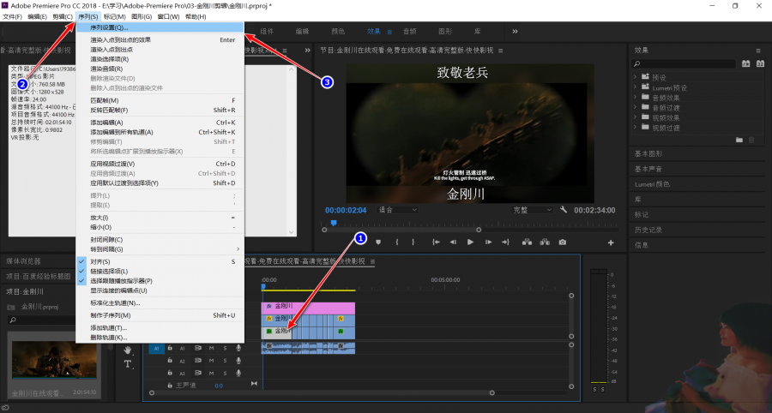Open the 文件(F) menu

pyautogui.click(x=12, y=16)
